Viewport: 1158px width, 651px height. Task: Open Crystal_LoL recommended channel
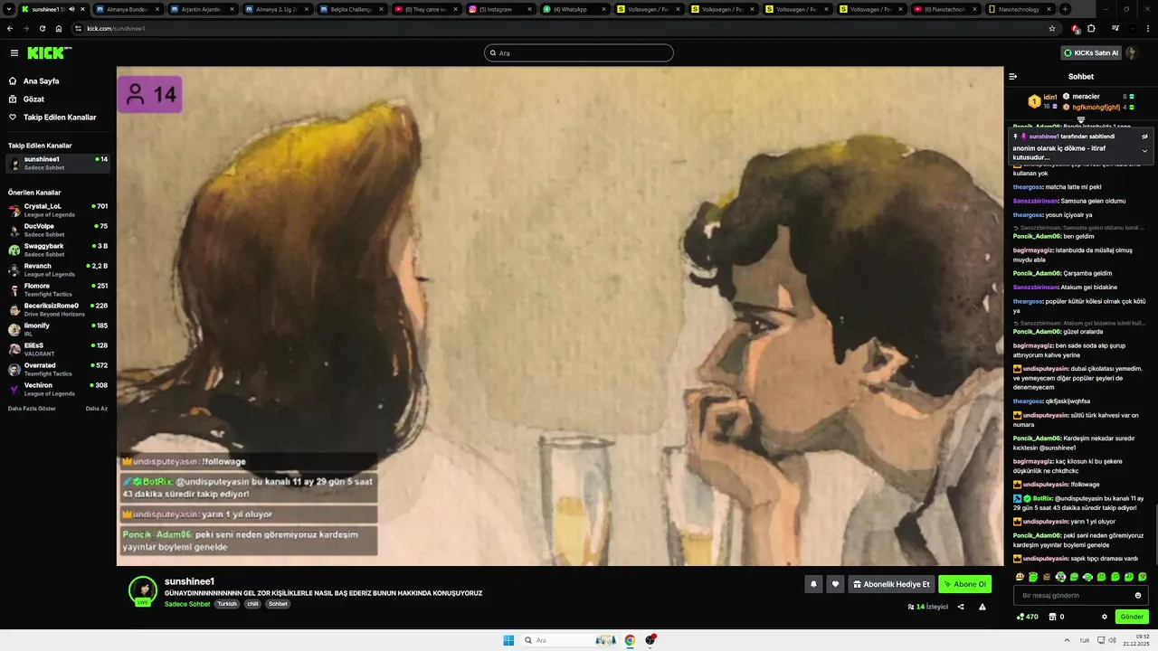58,210
